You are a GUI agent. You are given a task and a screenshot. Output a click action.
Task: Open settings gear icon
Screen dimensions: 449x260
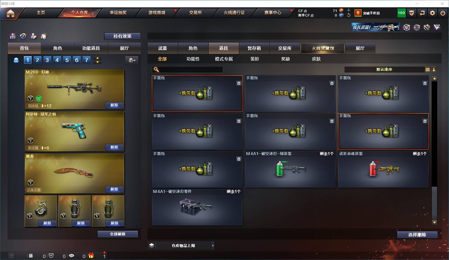coord(432,13)
